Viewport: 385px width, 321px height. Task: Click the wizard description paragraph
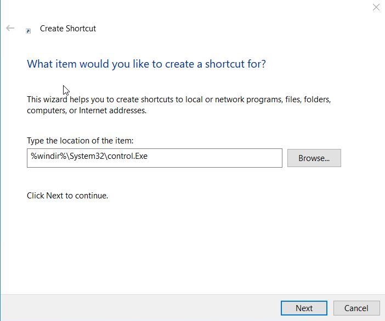click(179, 105)
